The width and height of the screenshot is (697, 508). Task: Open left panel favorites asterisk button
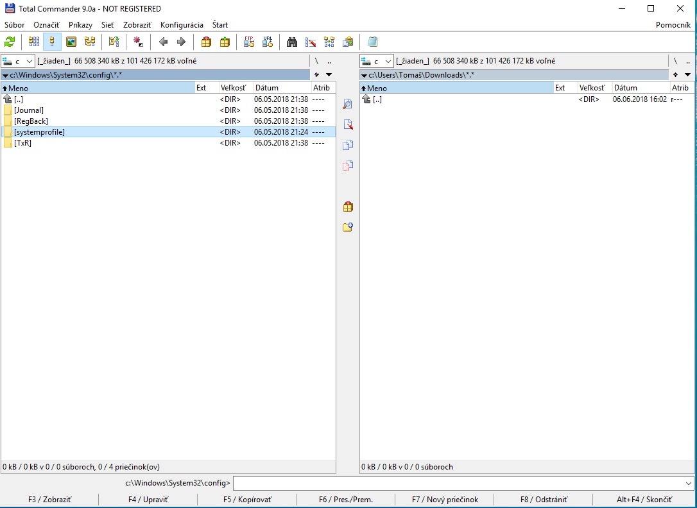316,74
